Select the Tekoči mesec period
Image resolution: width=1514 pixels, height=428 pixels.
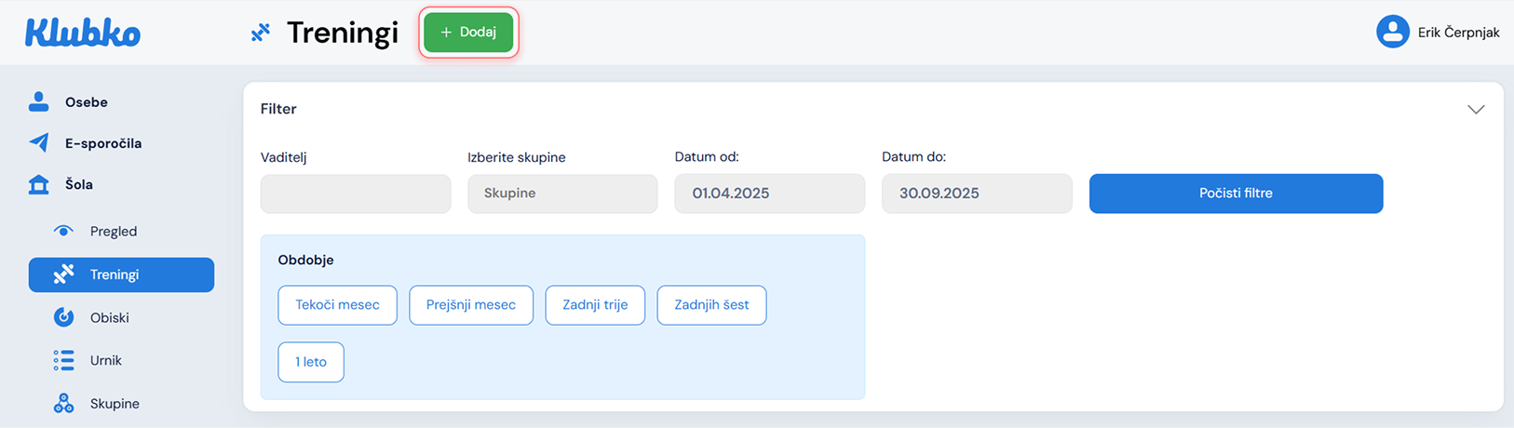coord(337,305)
